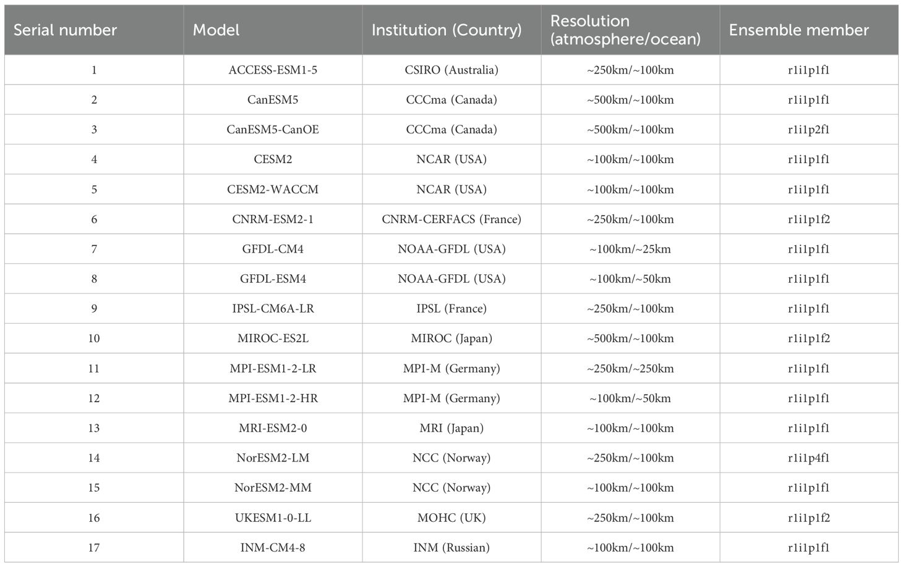Click the CNRM-CERFACS (France) cell

[x=451, y=219]
